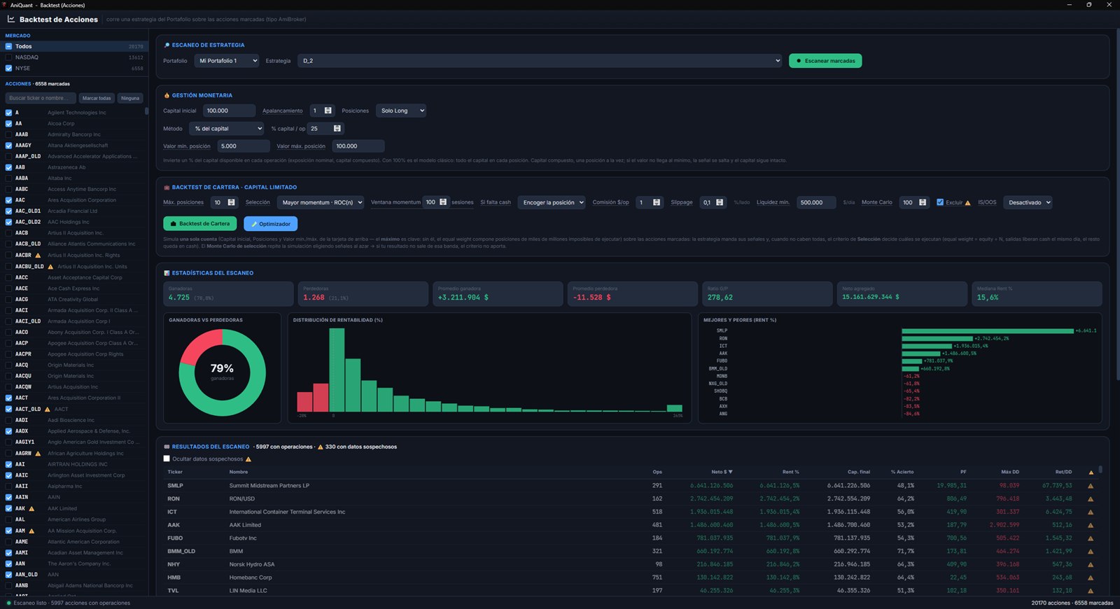
Task: Click warning icon next to AACT_OLD ticker
Action: 47,409
